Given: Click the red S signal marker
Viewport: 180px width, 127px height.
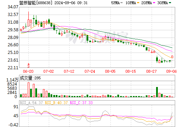Looking at the screenshot, I should click(28, 65).
